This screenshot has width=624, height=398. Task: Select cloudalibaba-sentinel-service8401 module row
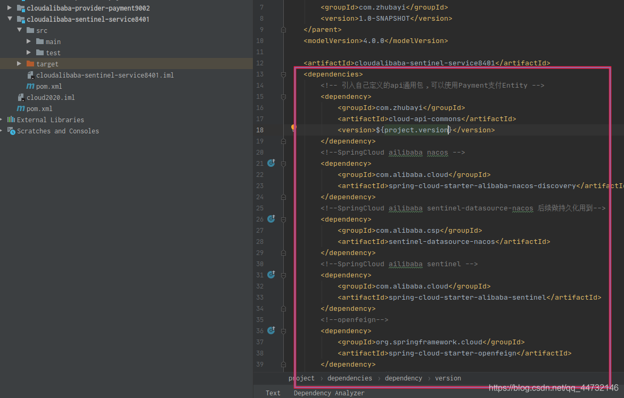point(126,19)
